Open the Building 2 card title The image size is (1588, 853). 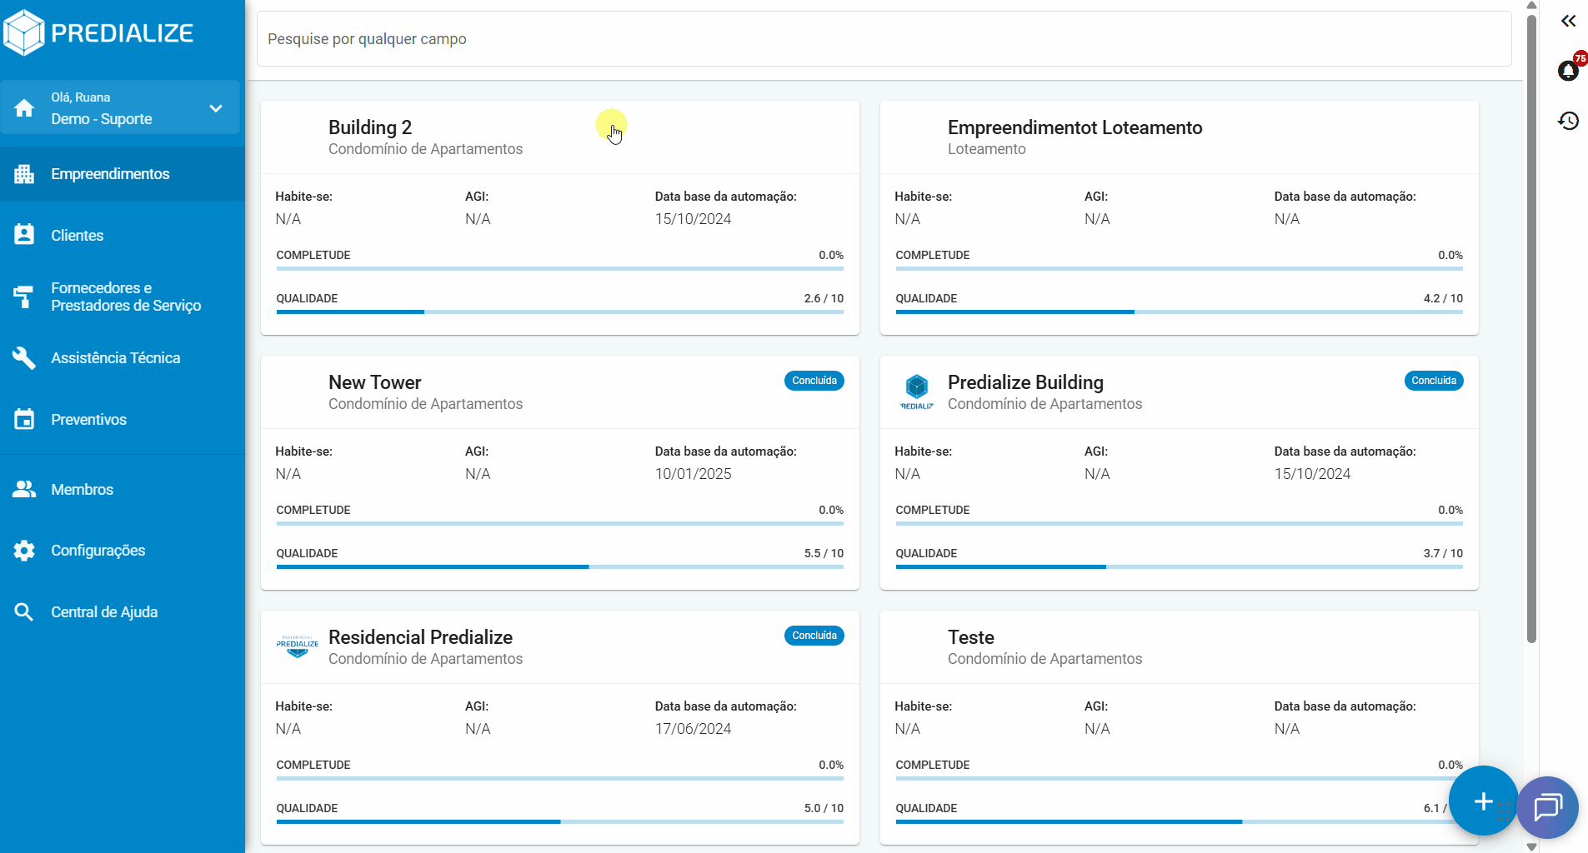370,127
